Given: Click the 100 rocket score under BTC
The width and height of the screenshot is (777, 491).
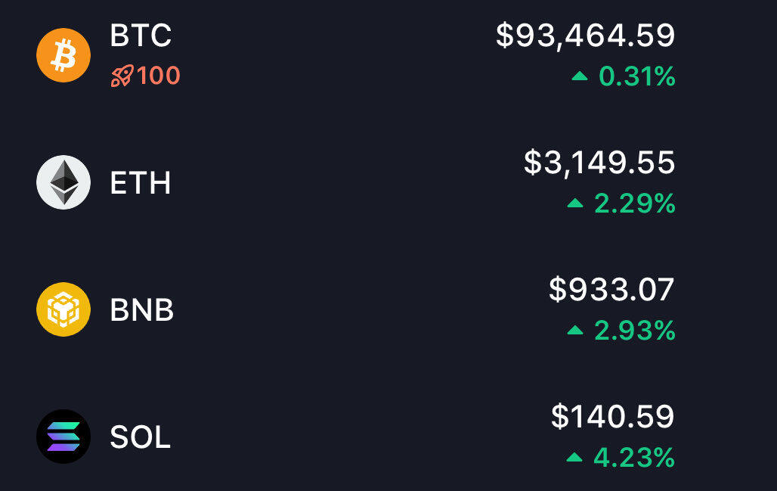Looking at the screenshot, I should coord(158,76).
